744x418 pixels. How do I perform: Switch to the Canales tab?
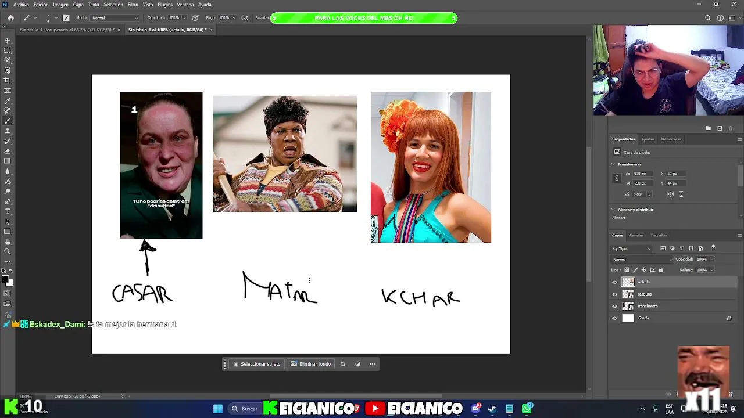[x=636, y=235]
